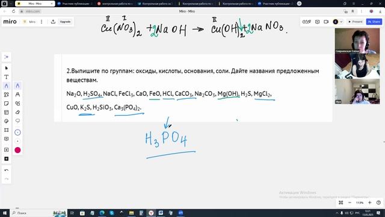385x217 pixels.
Task: Open the sixth browser tab
Action: pyautogui.click(x=235, y=4)
